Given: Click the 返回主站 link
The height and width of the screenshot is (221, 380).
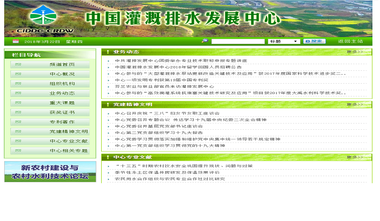Looking at the screenshot, I should 350,42.
